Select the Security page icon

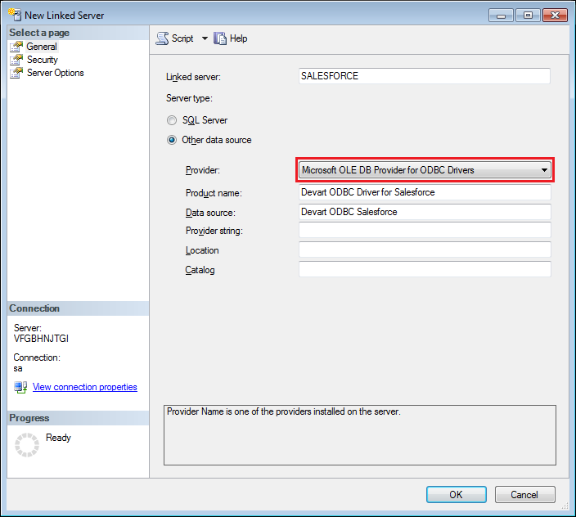pos(16,60)
